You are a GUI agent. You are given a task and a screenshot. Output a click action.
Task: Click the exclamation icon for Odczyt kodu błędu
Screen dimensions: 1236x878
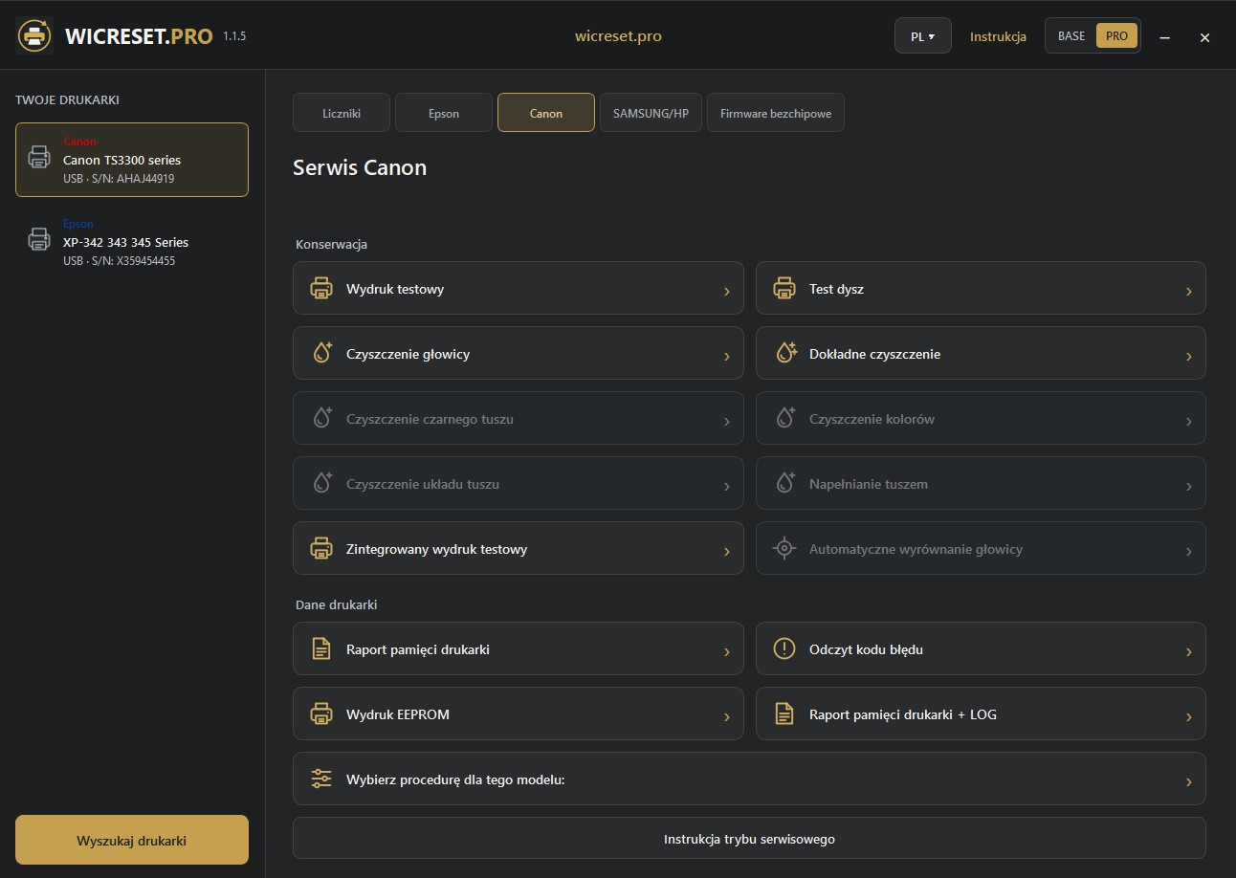(x=784, y=649)
